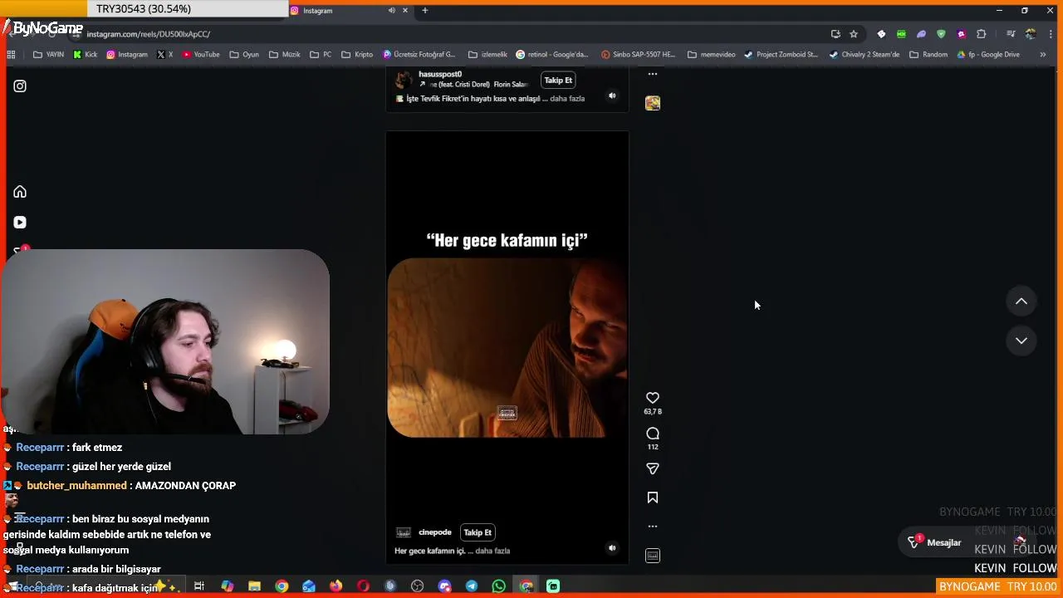1063x598 pixels.
Task: Show more bookmarks with chevron
Action: [1043, 55]
